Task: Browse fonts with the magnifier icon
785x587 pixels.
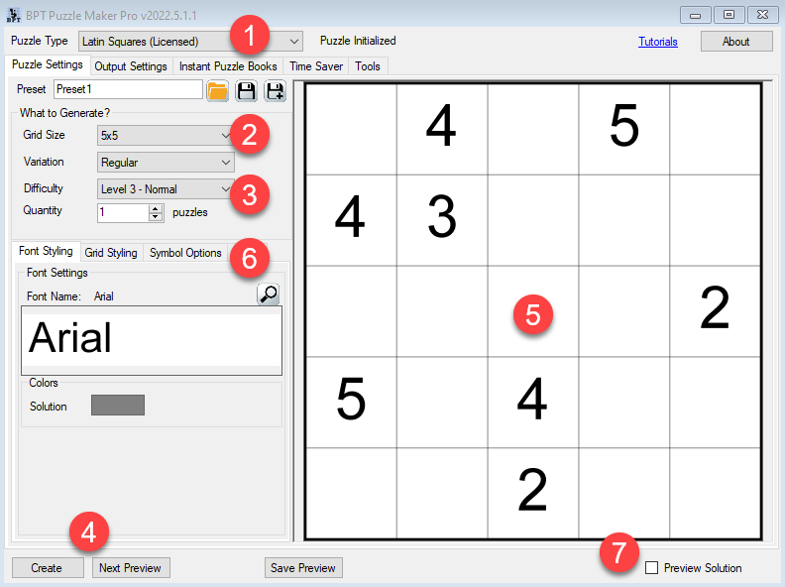Action: coord(268,293)
